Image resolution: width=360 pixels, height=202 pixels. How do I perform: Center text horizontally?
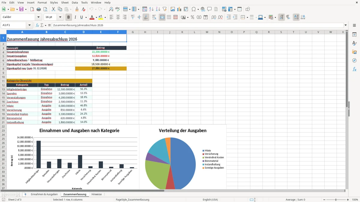pyautogui.click(x=118, y=17)
